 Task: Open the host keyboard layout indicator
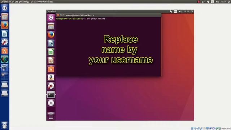tap(213, 2)
